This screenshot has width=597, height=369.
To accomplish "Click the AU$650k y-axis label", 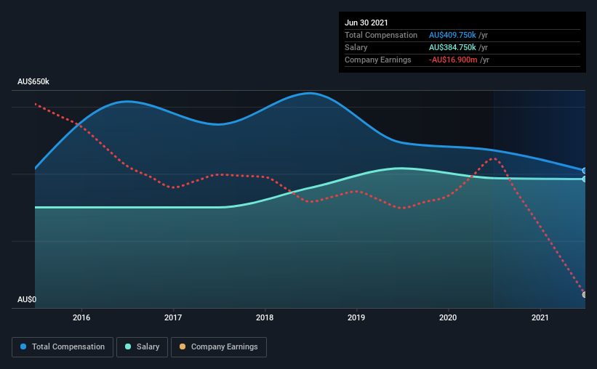I will pyautogui.click(x=33, y=82).
